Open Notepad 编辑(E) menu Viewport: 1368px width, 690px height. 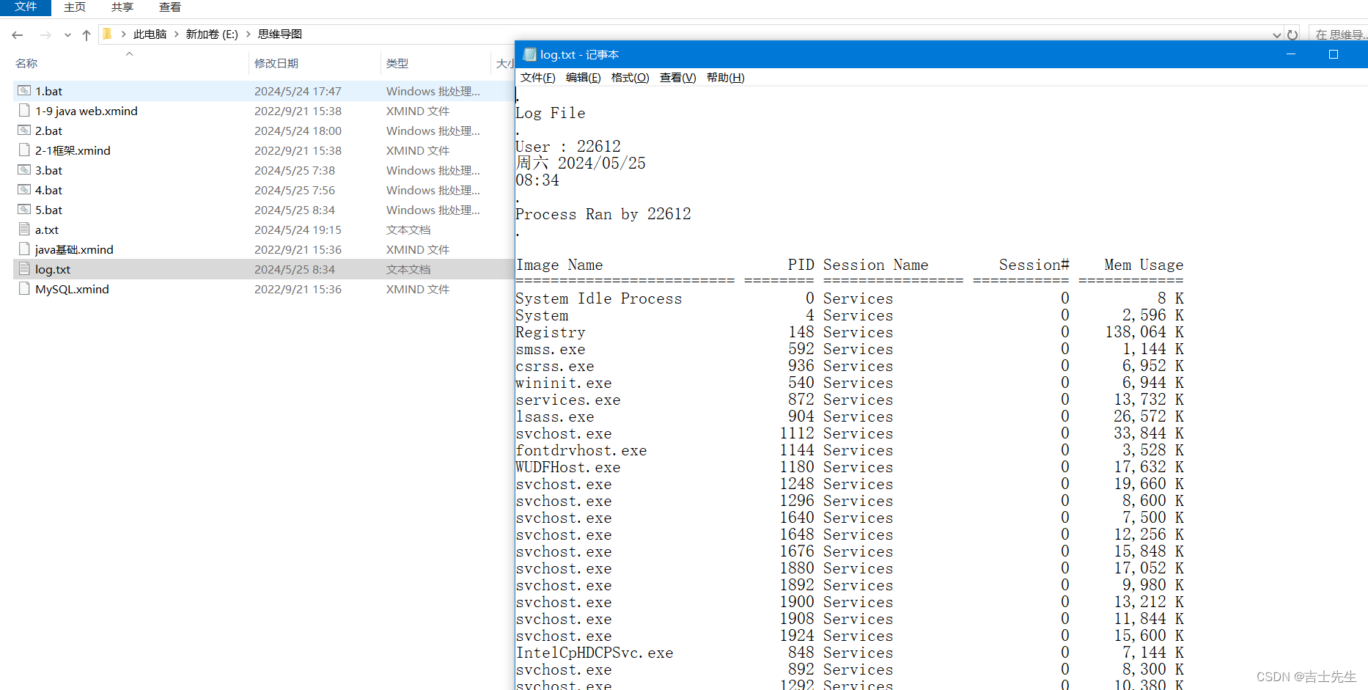click(584, 78)
